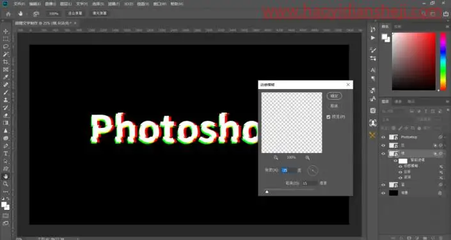Select the Eyedropper tool
The width and height of the screenshot is (451, 240).
point(6,77)
